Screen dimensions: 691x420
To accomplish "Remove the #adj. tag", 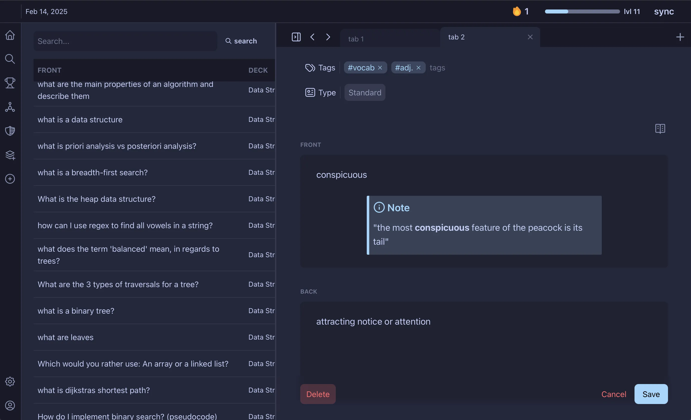I will click(x=418, y=67).
